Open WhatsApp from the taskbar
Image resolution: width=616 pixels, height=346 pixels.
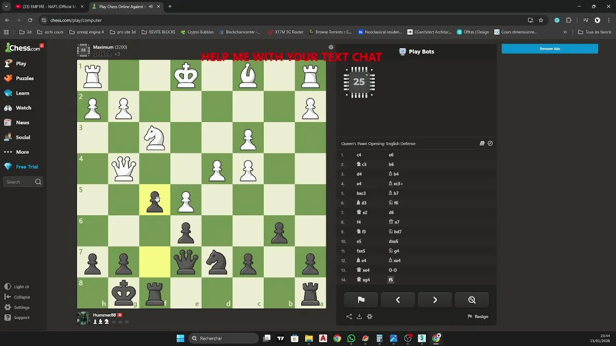click(351, 338)
